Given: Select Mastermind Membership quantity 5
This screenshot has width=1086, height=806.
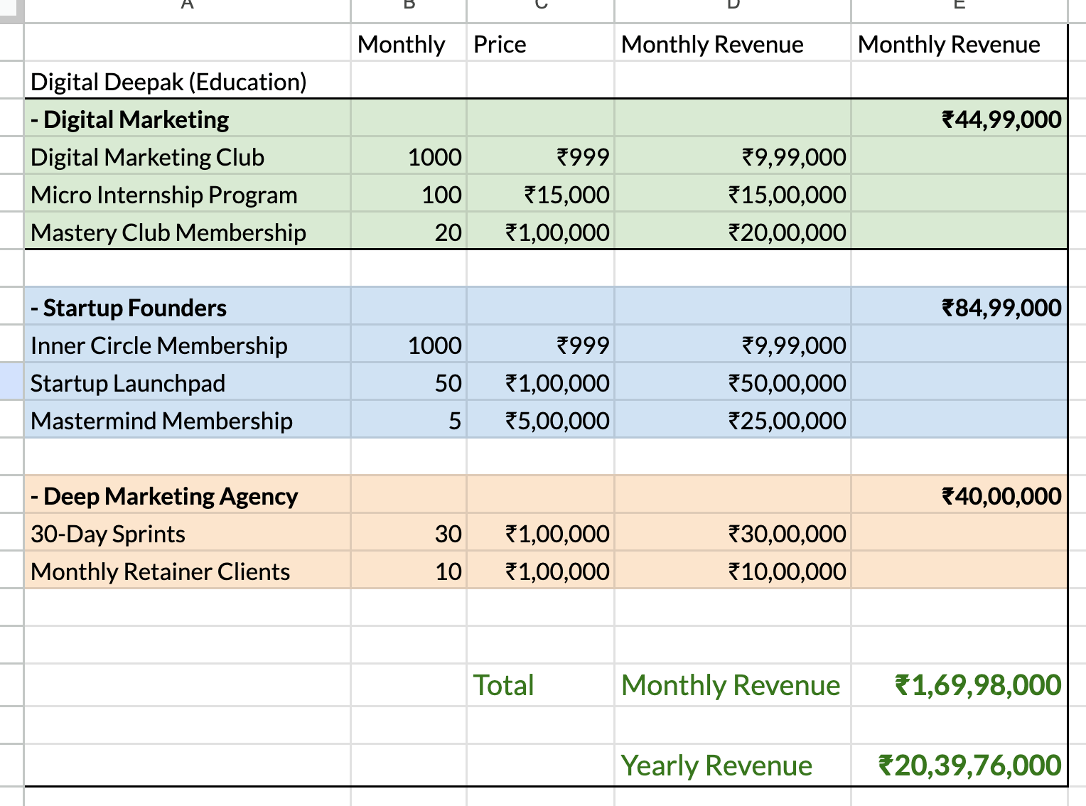Looking at the screenshot, I should 409,420.
